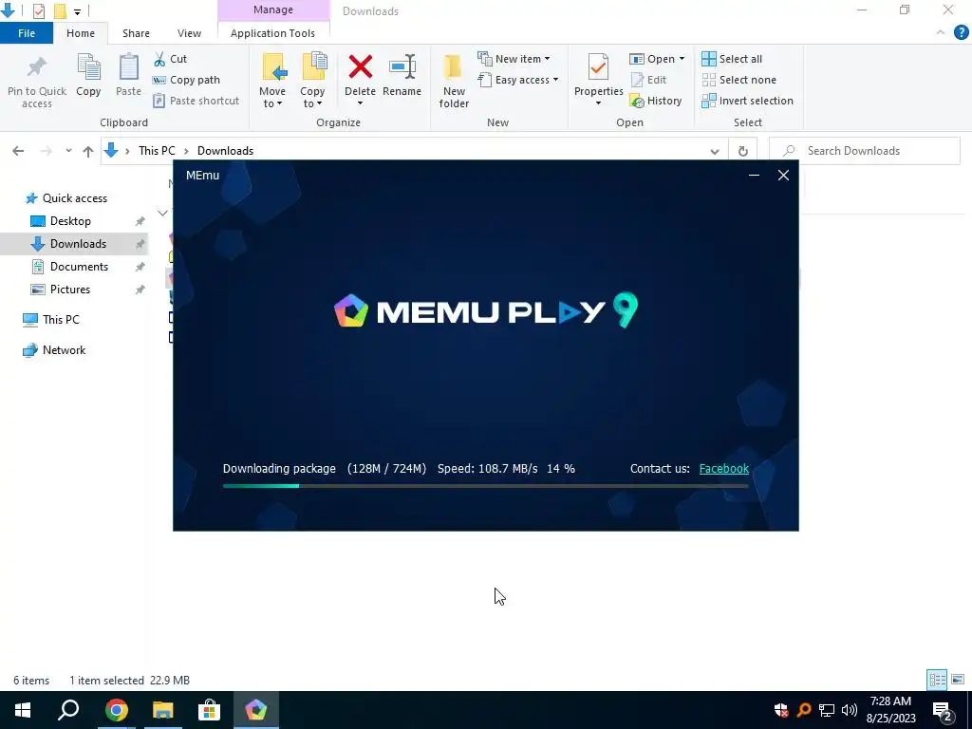This screenshot has height=729, width=972.
Task: Click Select none
Action: click(x=738, y=80)
